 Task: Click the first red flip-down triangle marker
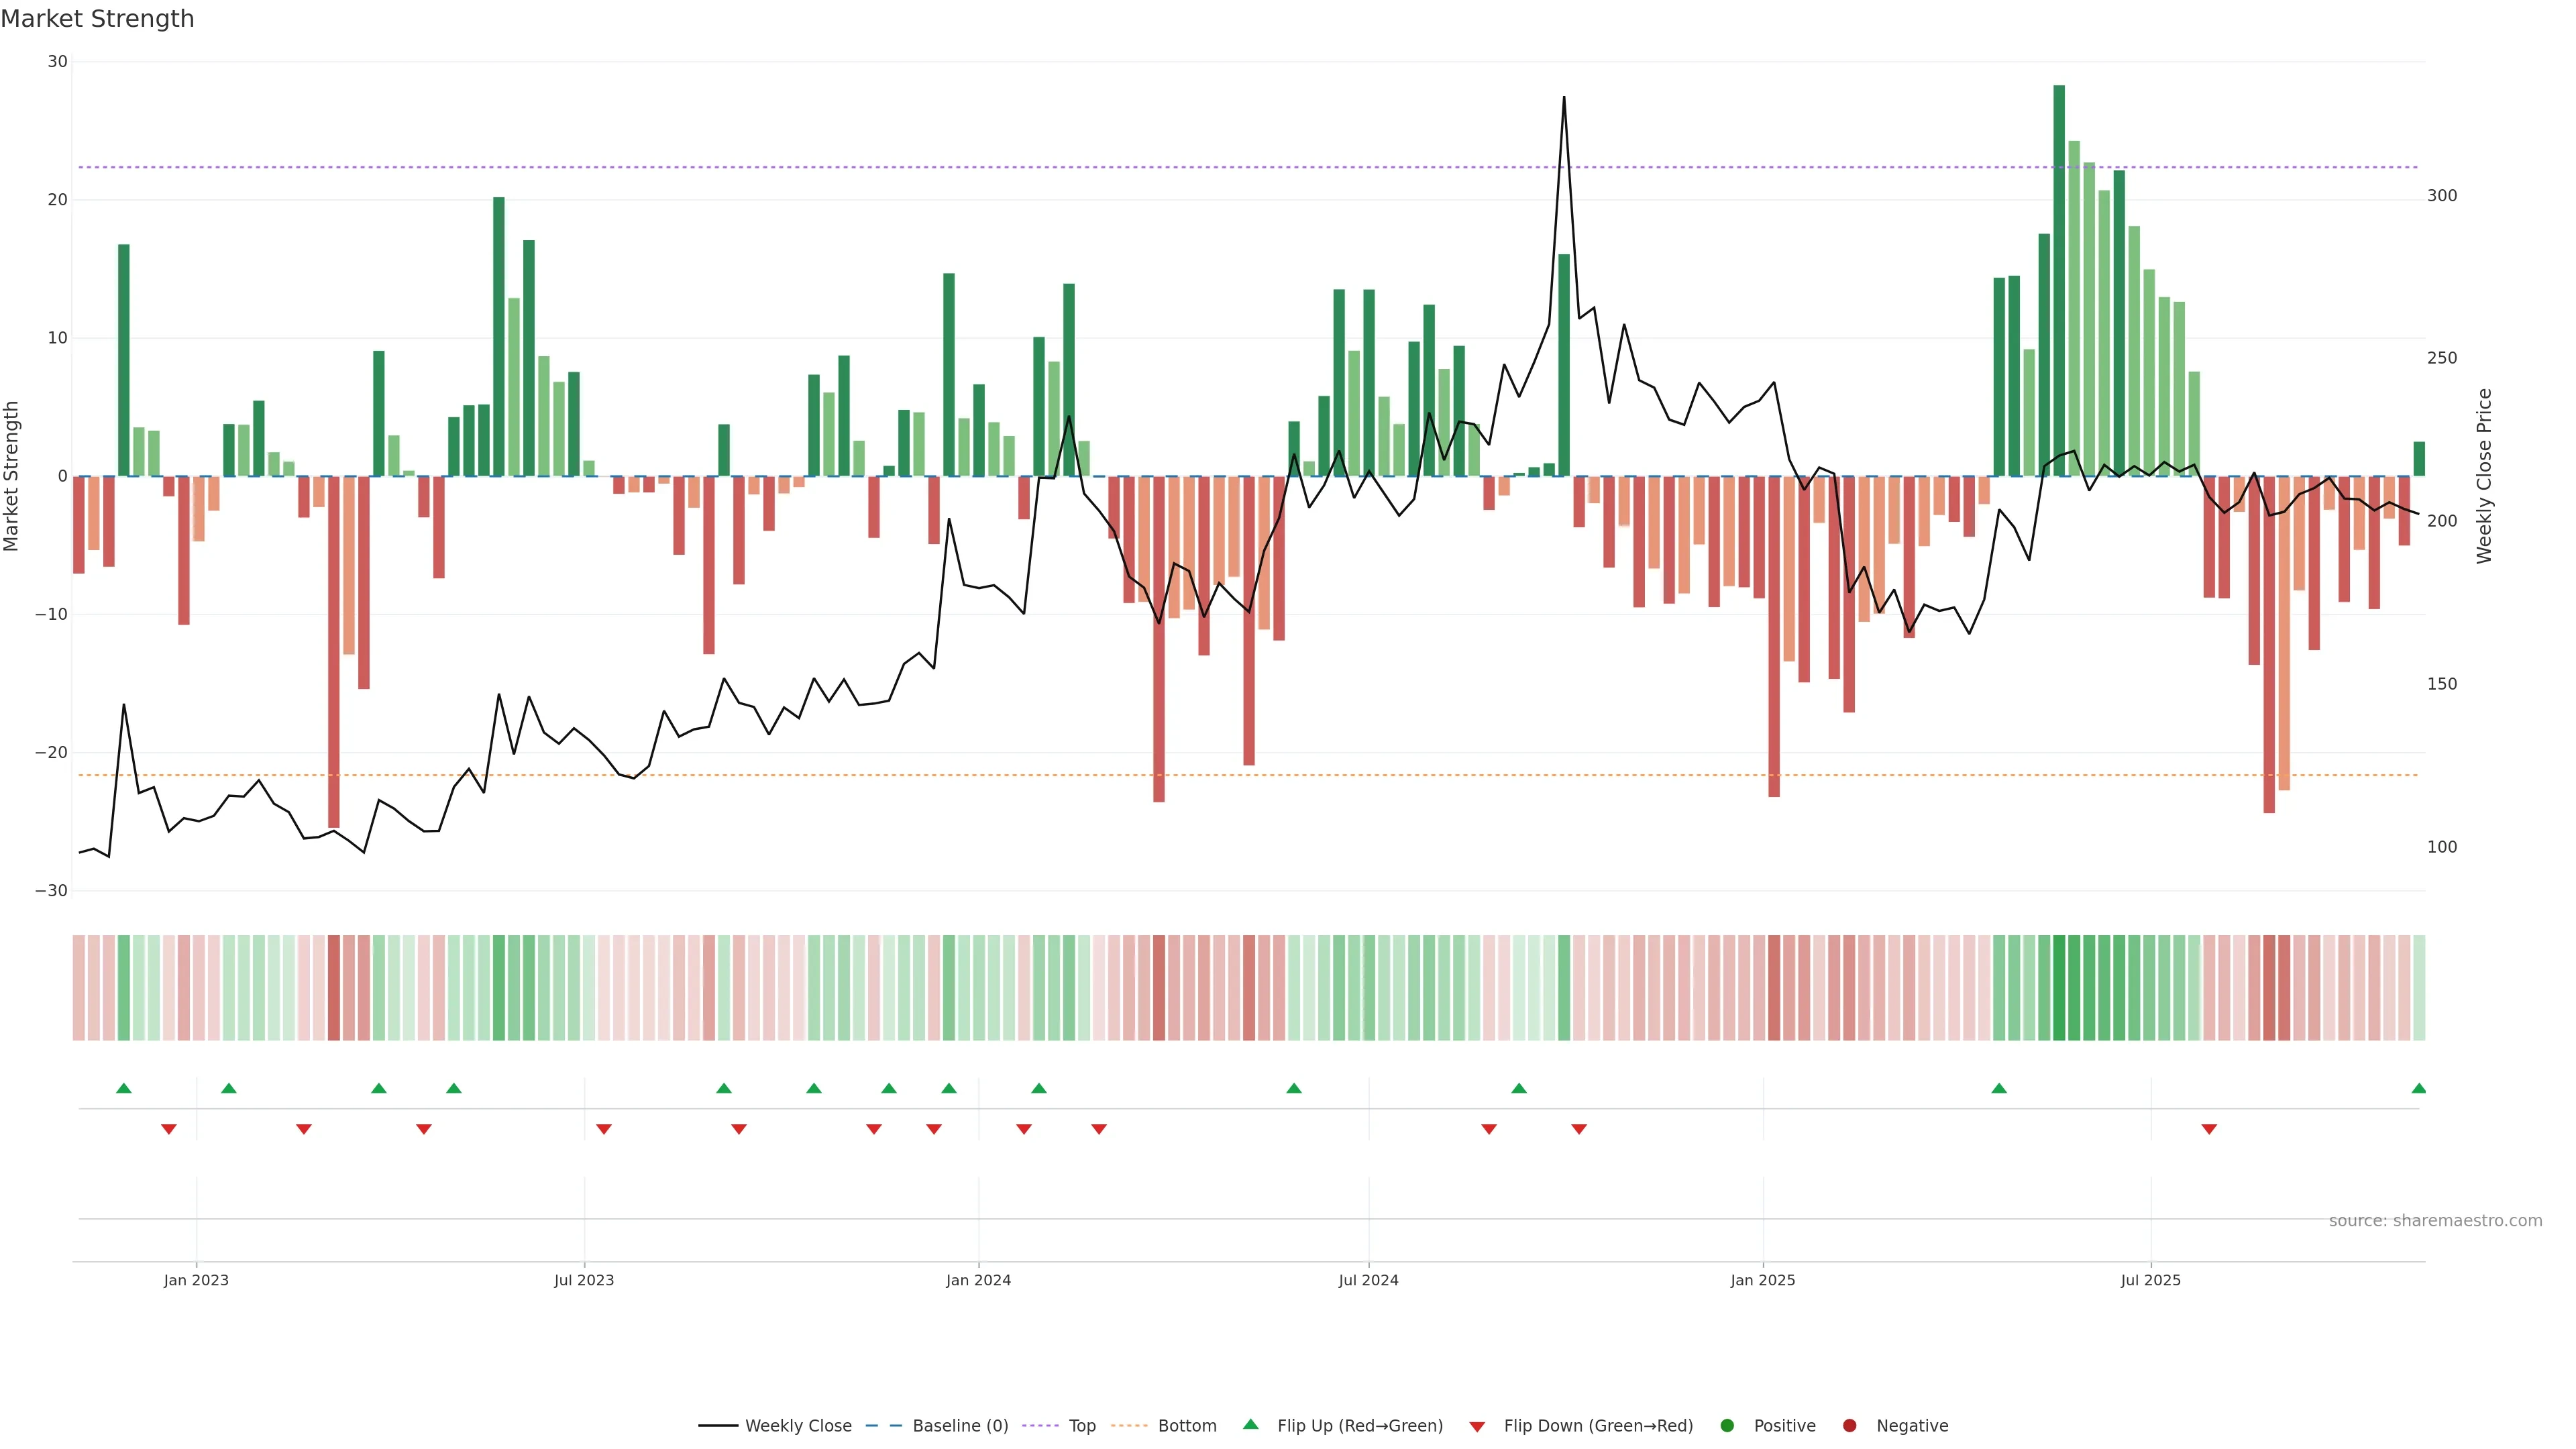coord(169,1129)
